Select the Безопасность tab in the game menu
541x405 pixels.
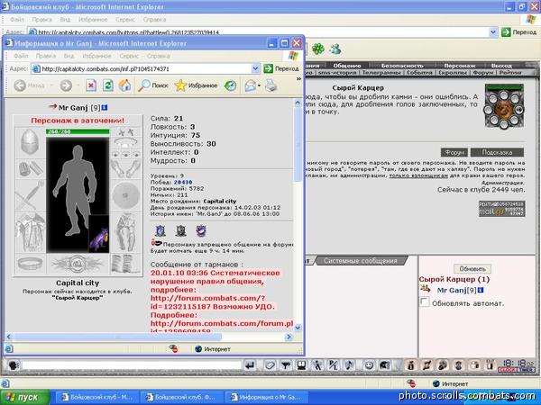[x=402, y=66]
